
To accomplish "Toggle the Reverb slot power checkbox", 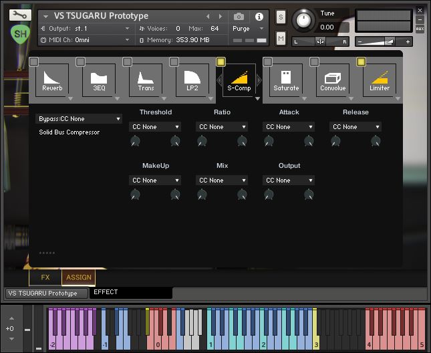I will (x=33, y=62).
